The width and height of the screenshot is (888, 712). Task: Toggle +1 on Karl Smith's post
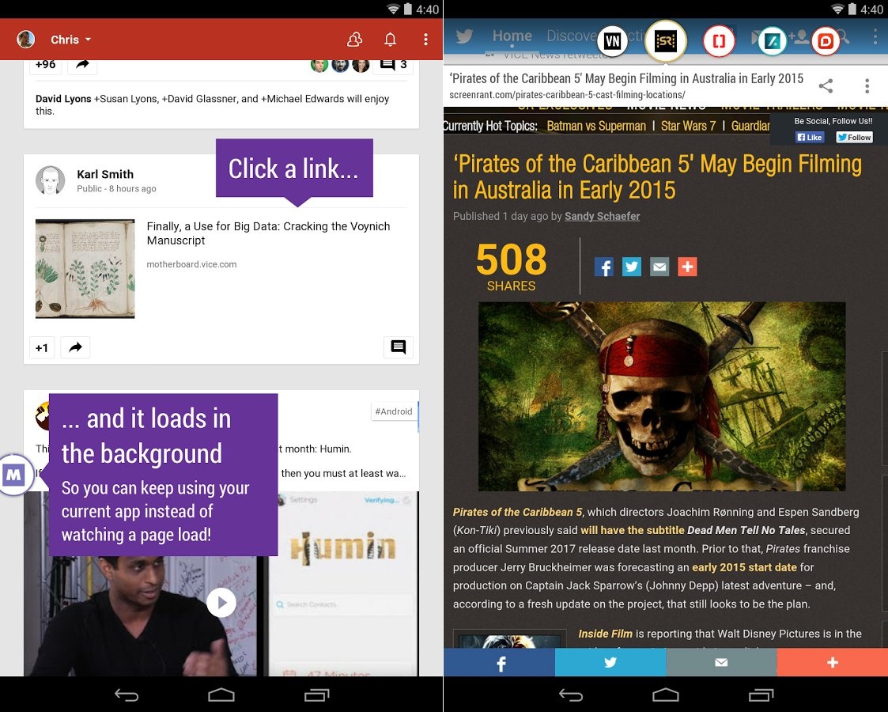(42, 347)
